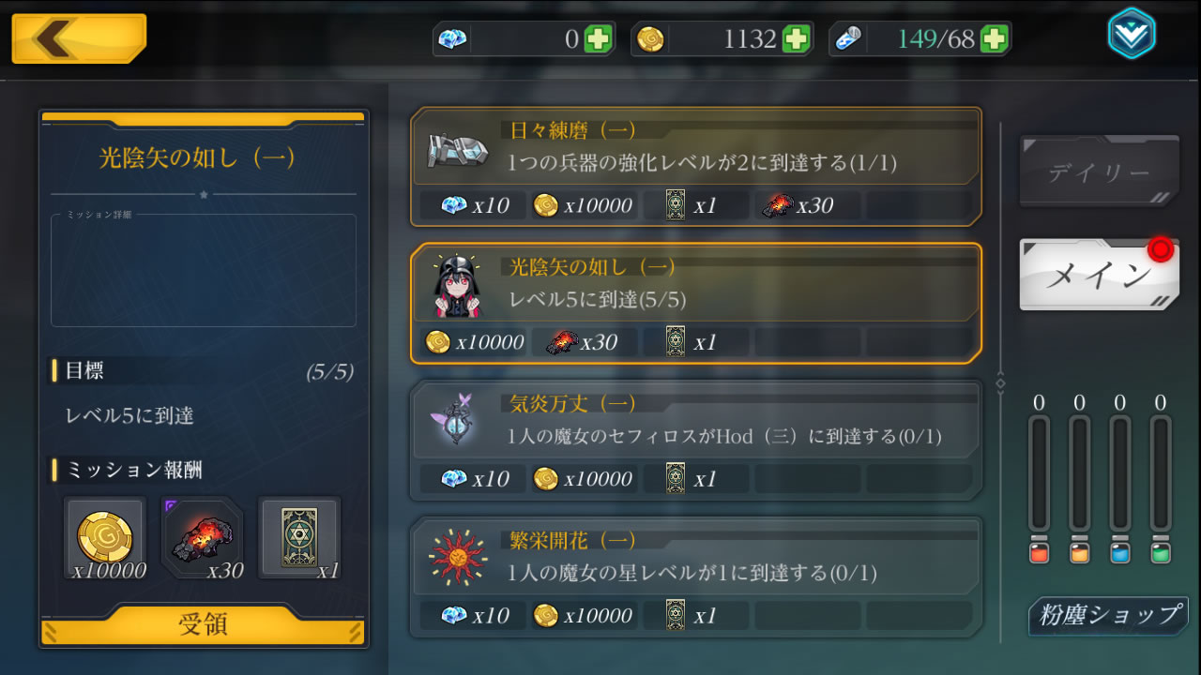Tap the blue potion icon under gauge
Image resolution: width=1201 pixels, height=675 pixels.
tap(1119, 551)
